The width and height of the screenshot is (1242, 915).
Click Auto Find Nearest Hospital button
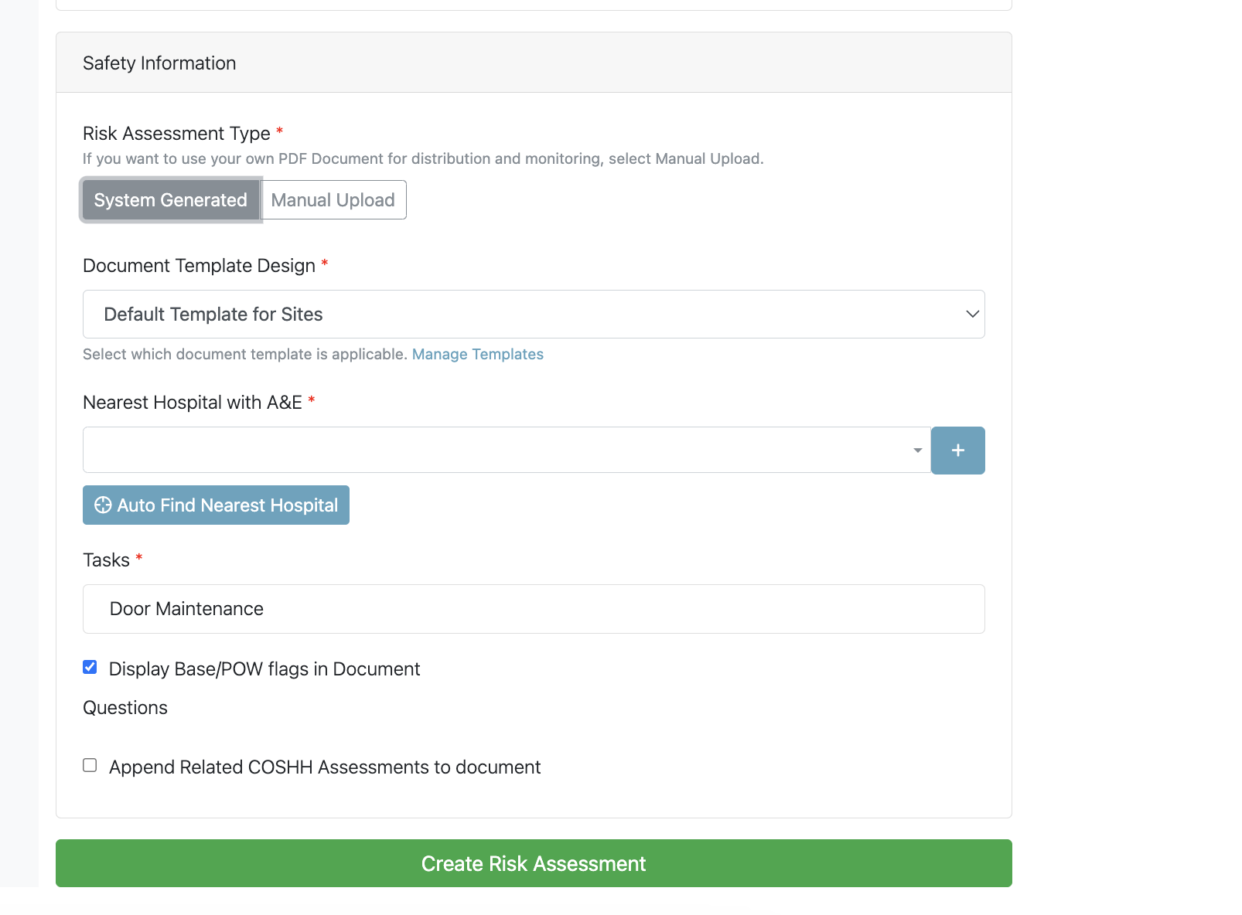point(216,505)
